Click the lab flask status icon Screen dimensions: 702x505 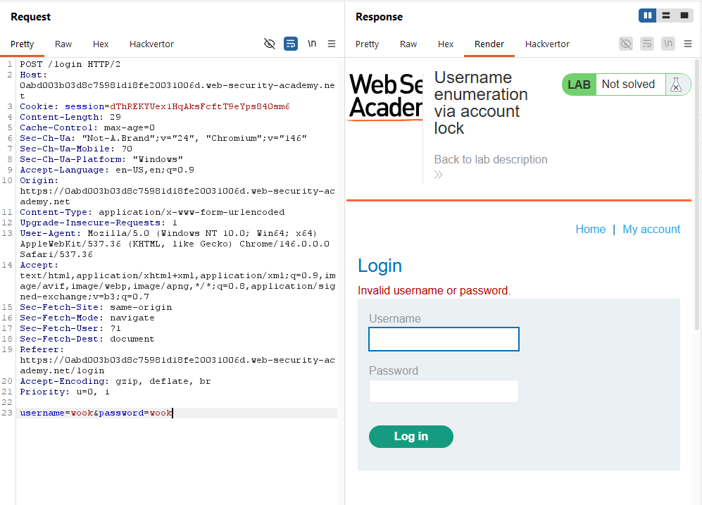point(676,85)
